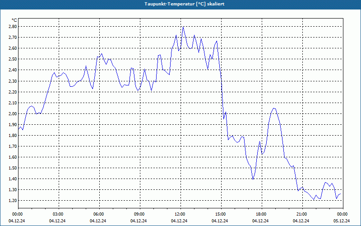Viewport: 361px width, 226px height.
Task: Click the '2,00' y-axis value
Action: tap(13, 114)
